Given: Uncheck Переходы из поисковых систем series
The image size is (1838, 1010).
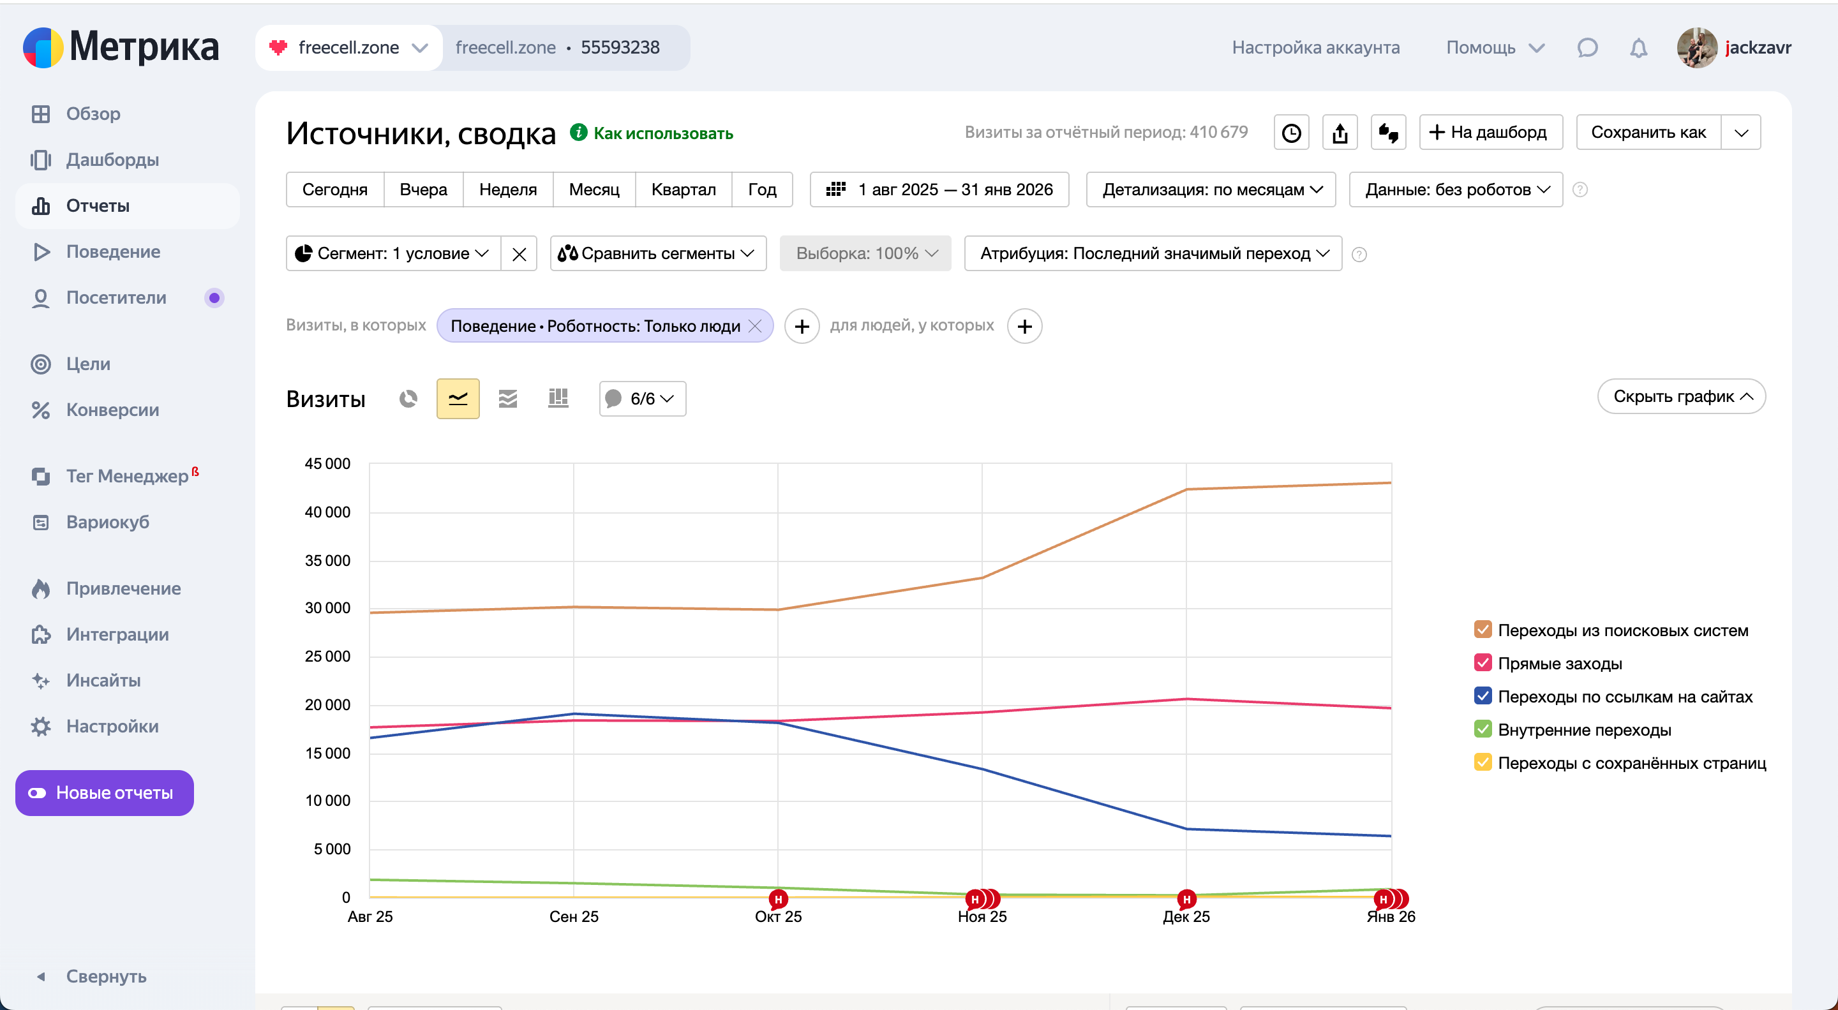Looking at the screenshot, I should tap(1482, 630).
